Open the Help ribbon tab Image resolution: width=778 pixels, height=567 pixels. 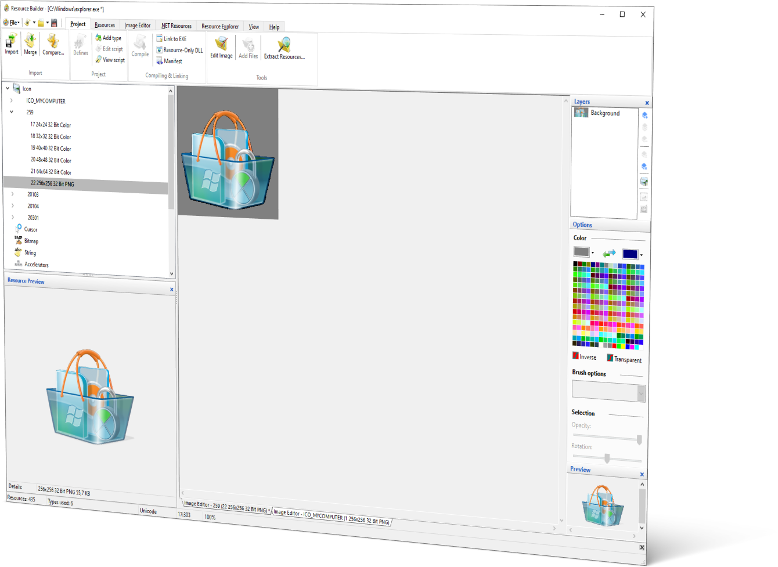click(x=274, y=27)
